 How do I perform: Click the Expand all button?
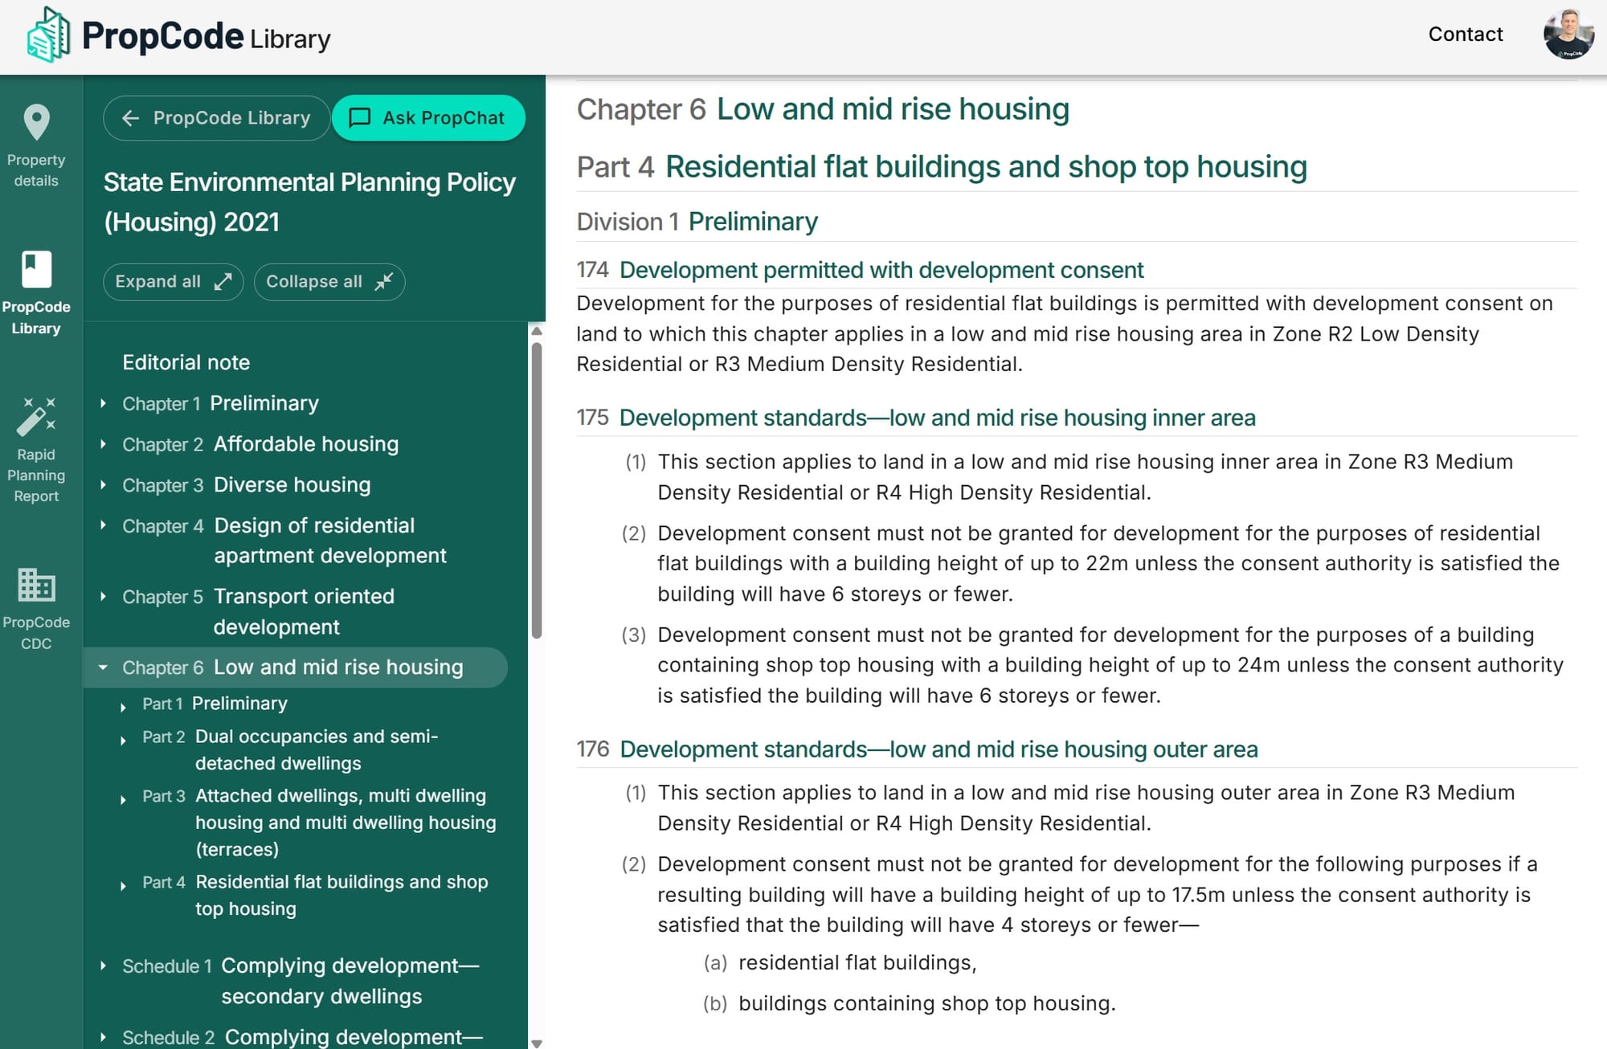(x=173, y=282)
